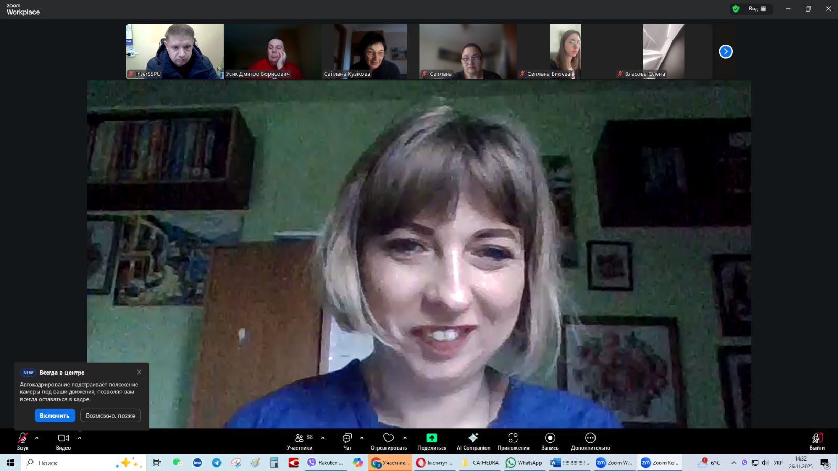Expand the chevron next to Participants
The height and width of the screenshot is (471, 838).
pos(323,438)
